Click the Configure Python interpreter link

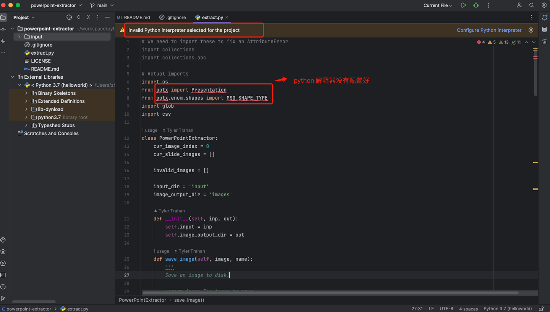(489, 30)
